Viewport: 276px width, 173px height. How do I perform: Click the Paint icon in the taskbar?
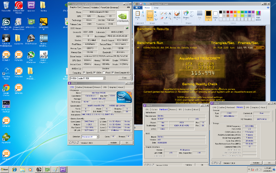tap(55, 170)
